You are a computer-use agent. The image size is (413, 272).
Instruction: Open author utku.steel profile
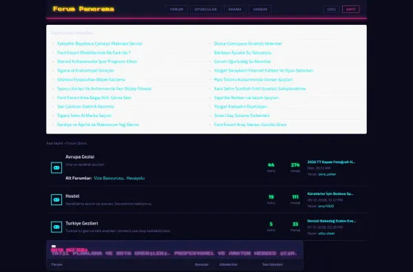coord(326,233)
